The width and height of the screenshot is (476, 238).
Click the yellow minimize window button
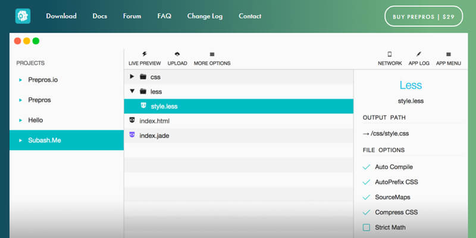pos(27,41)
